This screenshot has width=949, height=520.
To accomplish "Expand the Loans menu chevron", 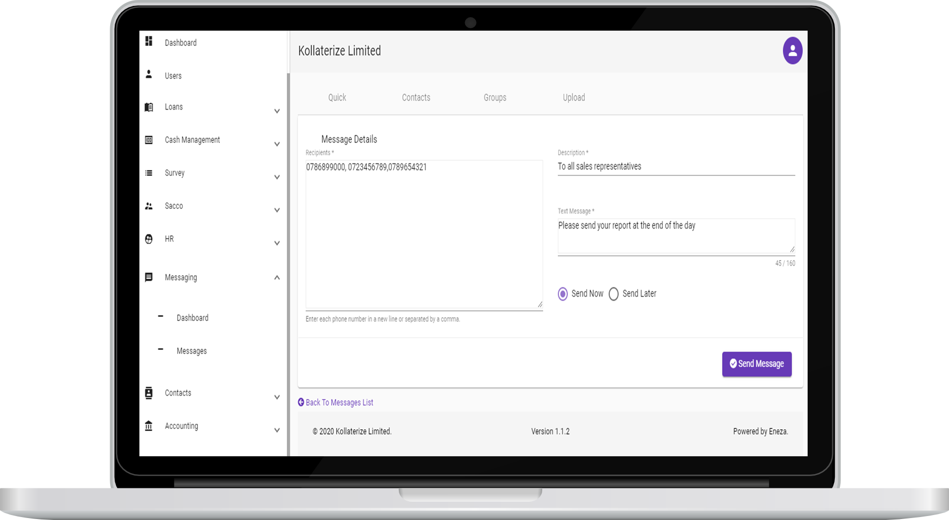I will [277, 111].
